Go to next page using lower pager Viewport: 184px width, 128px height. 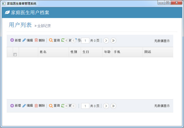click(x=106, y=106)
